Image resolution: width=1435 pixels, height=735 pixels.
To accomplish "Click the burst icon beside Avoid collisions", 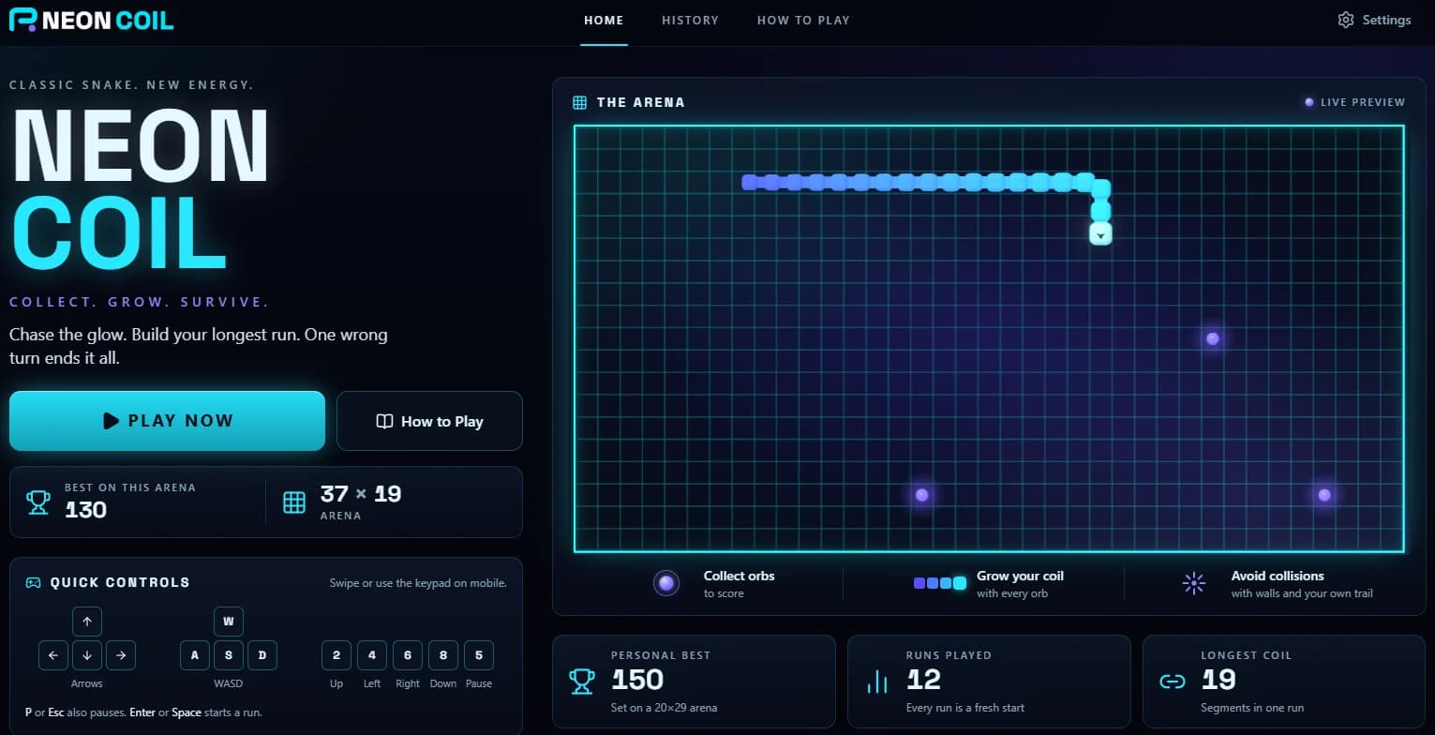I will click(x=1194, y=583).
